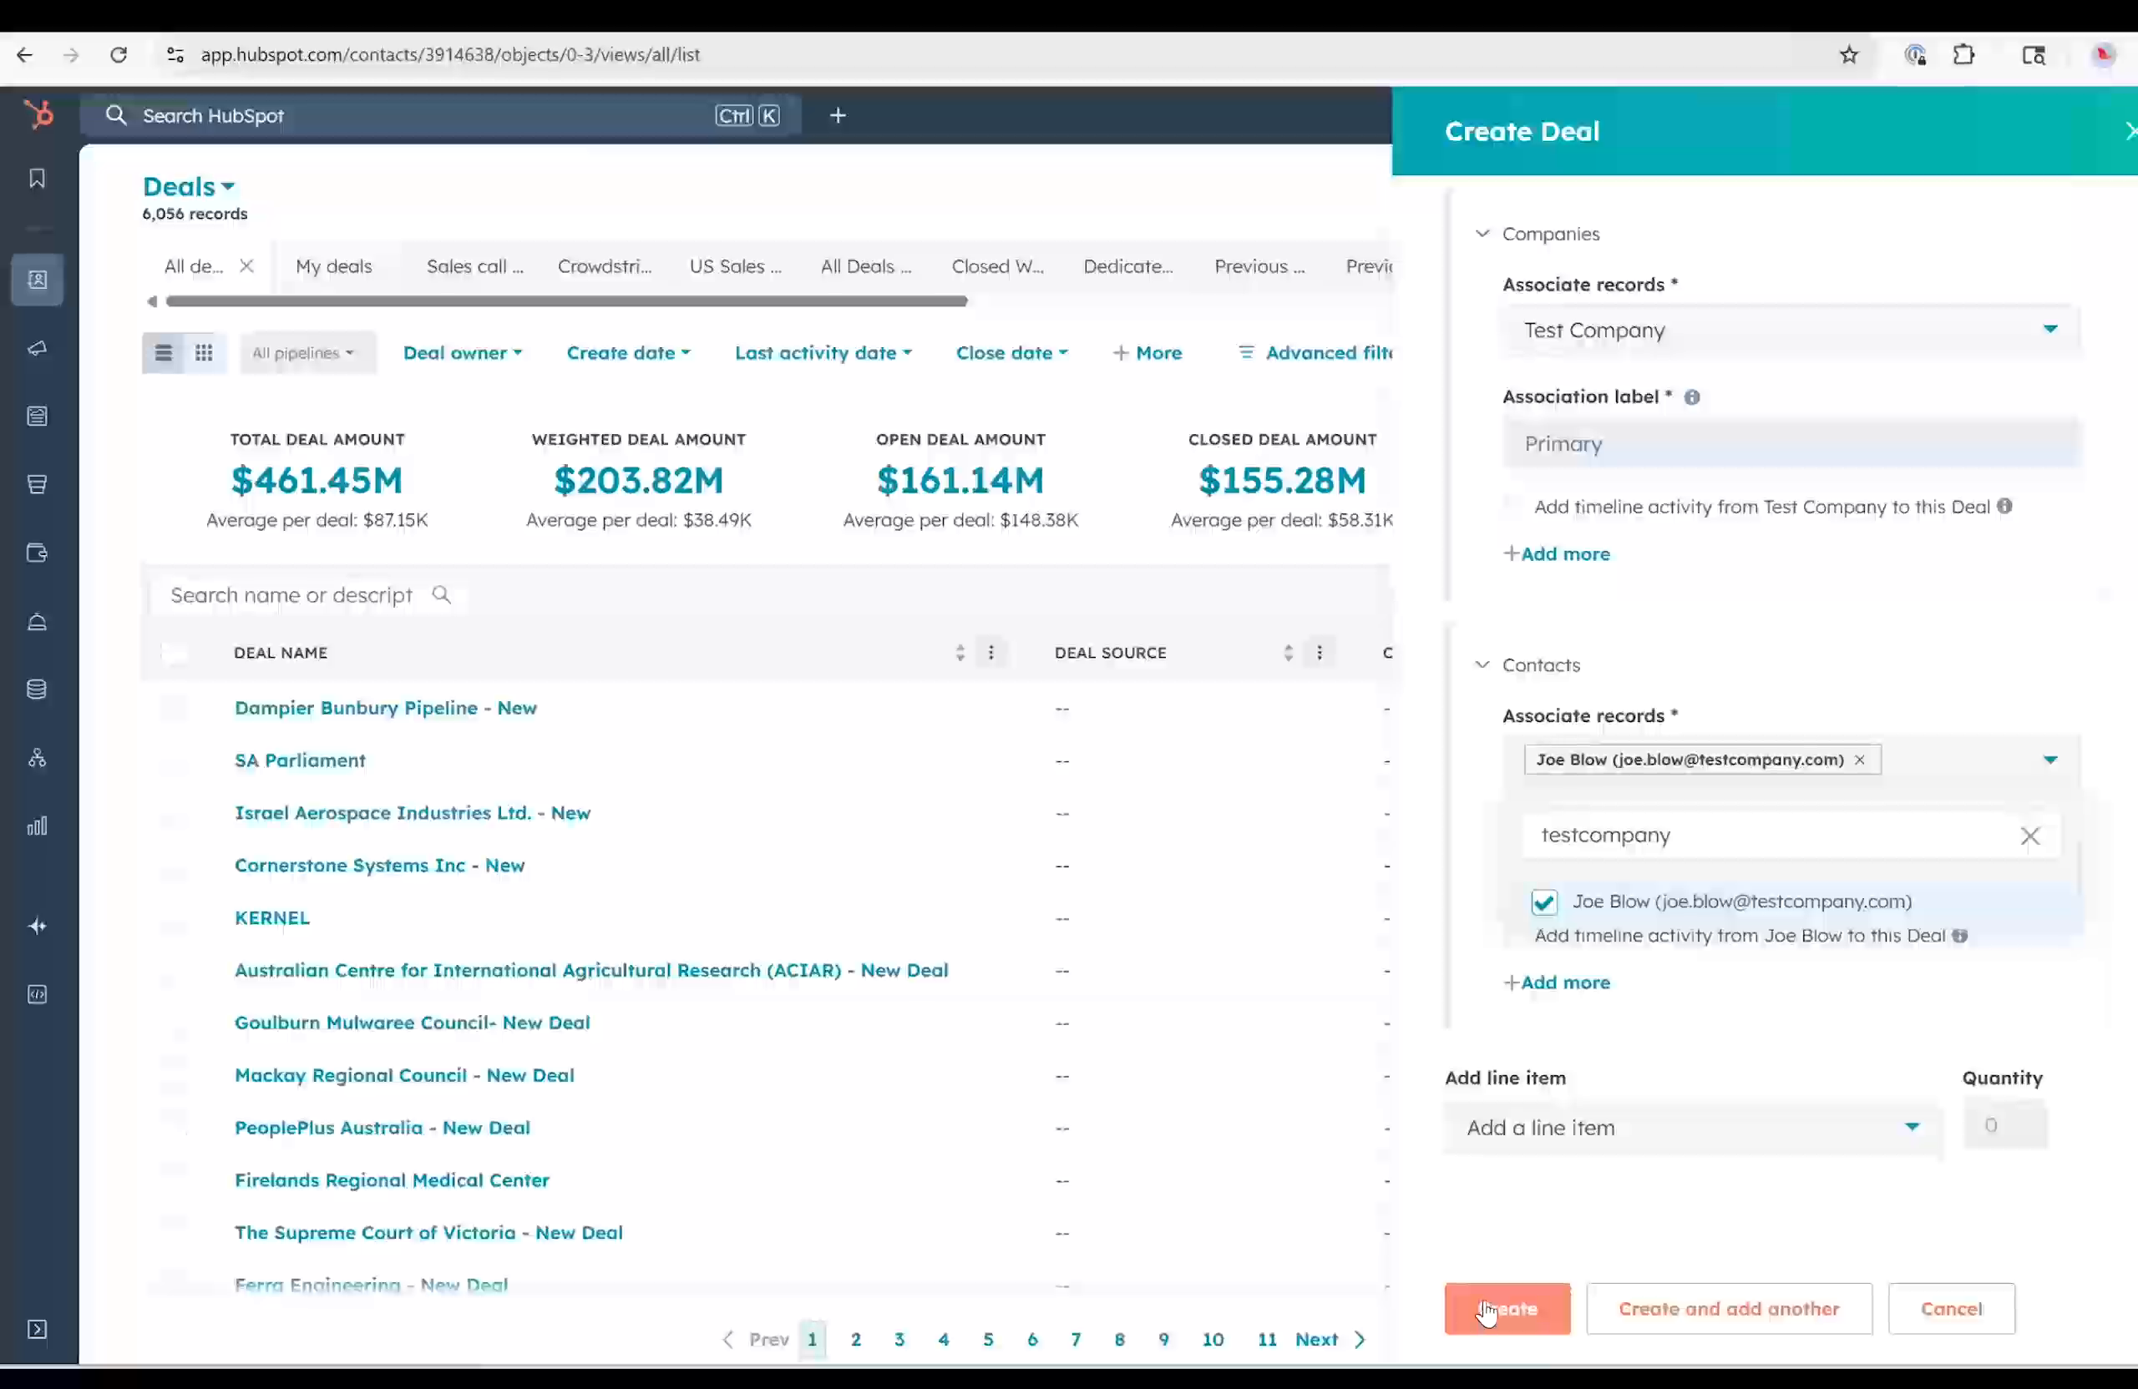Select the US Sales view tab
The width and height of the screenshot is (2138, 1389).
735,265
